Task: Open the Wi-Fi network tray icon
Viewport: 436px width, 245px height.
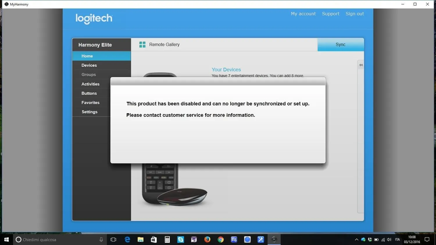Action: 383,239
